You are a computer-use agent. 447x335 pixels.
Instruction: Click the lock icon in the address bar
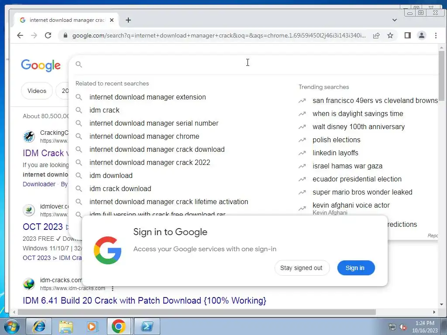(x=65, y=35)
